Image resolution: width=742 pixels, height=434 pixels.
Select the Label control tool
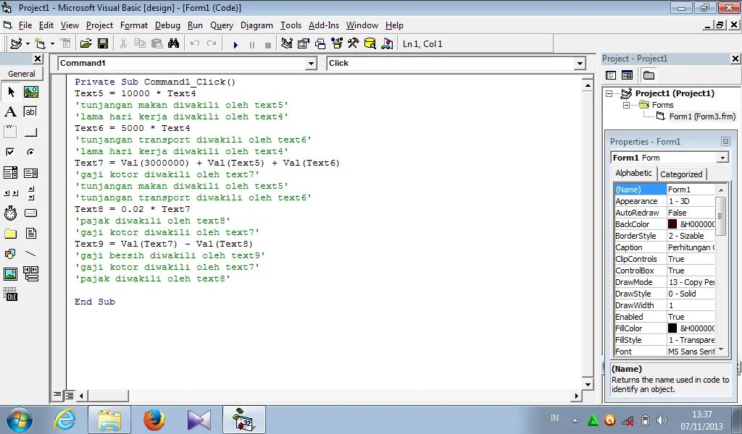tap(10, 112)
